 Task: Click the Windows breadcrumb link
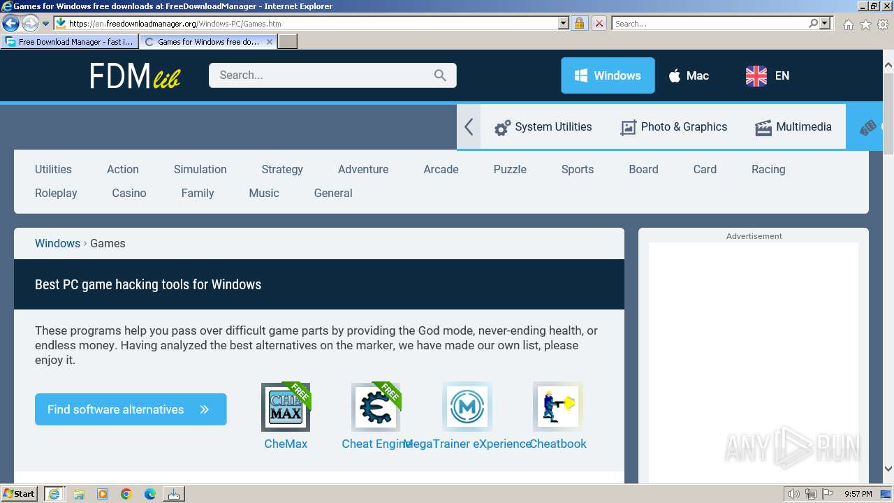(57, 243)
